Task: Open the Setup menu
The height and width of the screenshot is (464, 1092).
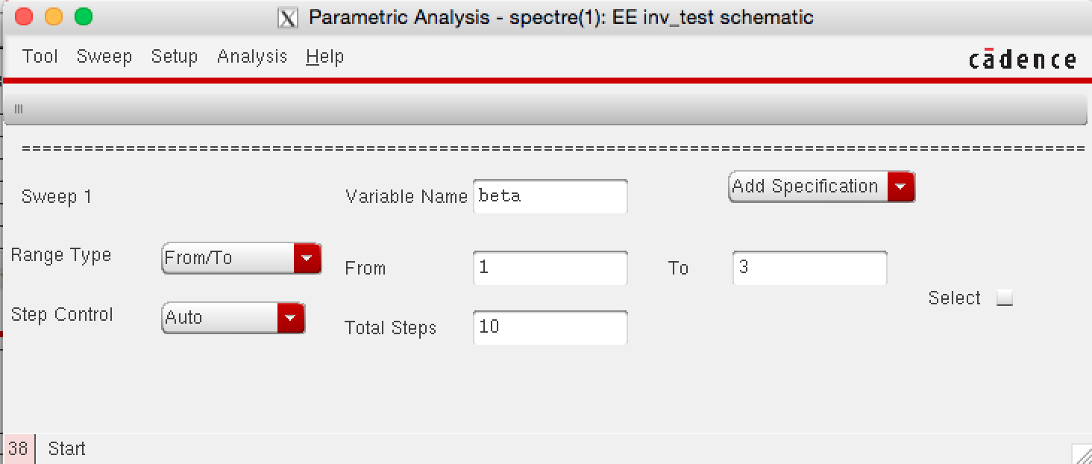Action: point(174,57)
